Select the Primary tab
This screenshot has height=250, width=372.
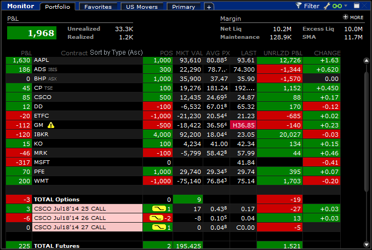184,7
